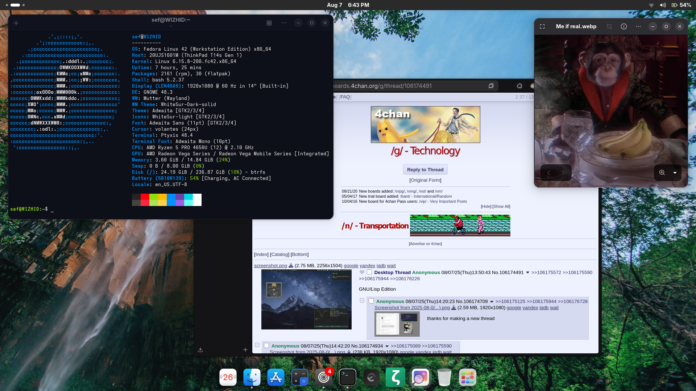This screenshot has width=696, height=391.
Task: Expand the reply No.106174709 screenshot thumbnail
Action: [397, 324]
